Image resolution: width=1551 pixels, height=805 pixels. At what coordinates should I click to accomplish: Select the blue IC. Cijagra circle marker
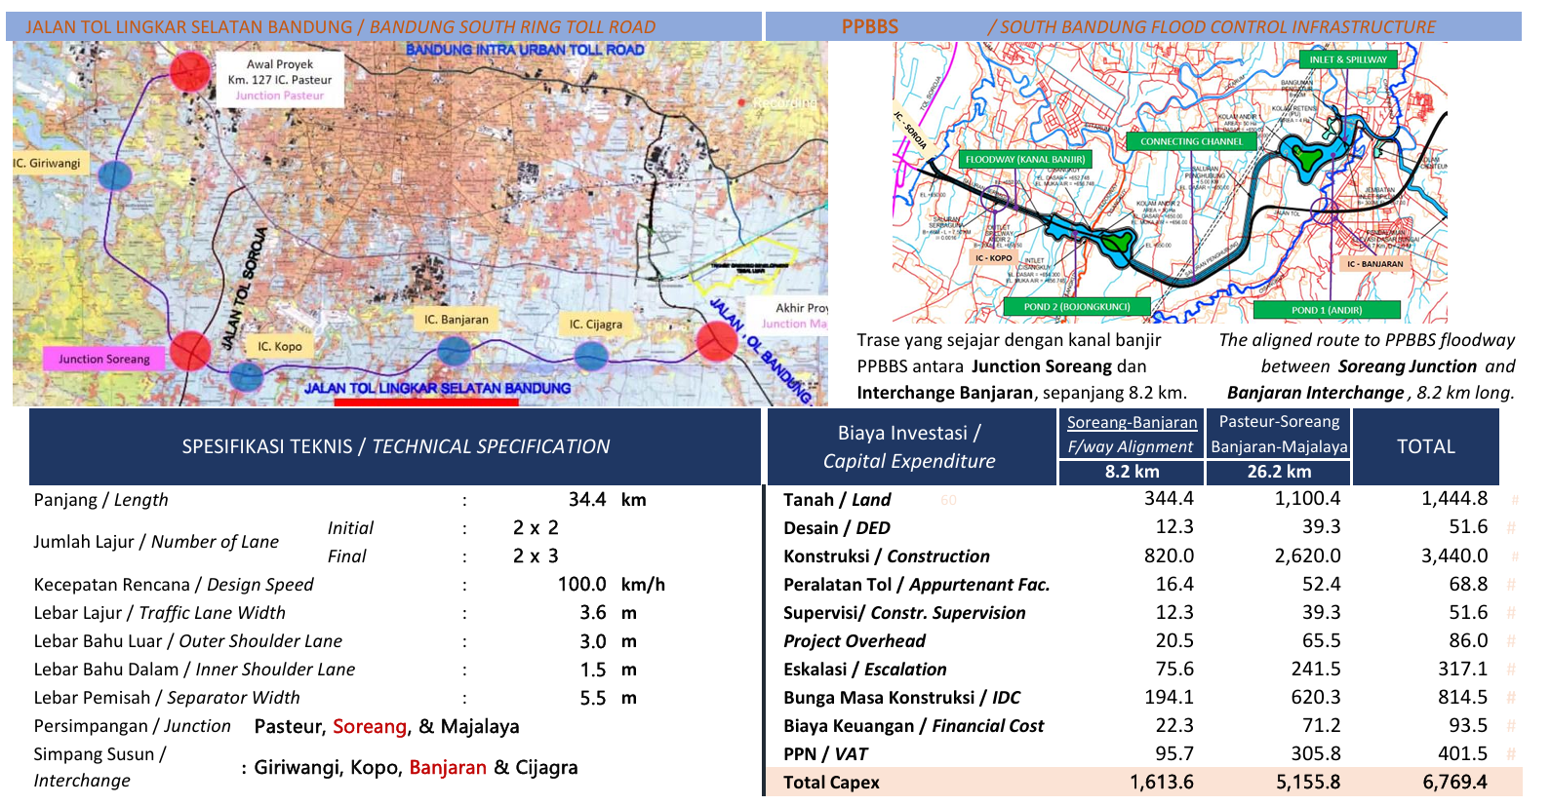tap(591, 356)
